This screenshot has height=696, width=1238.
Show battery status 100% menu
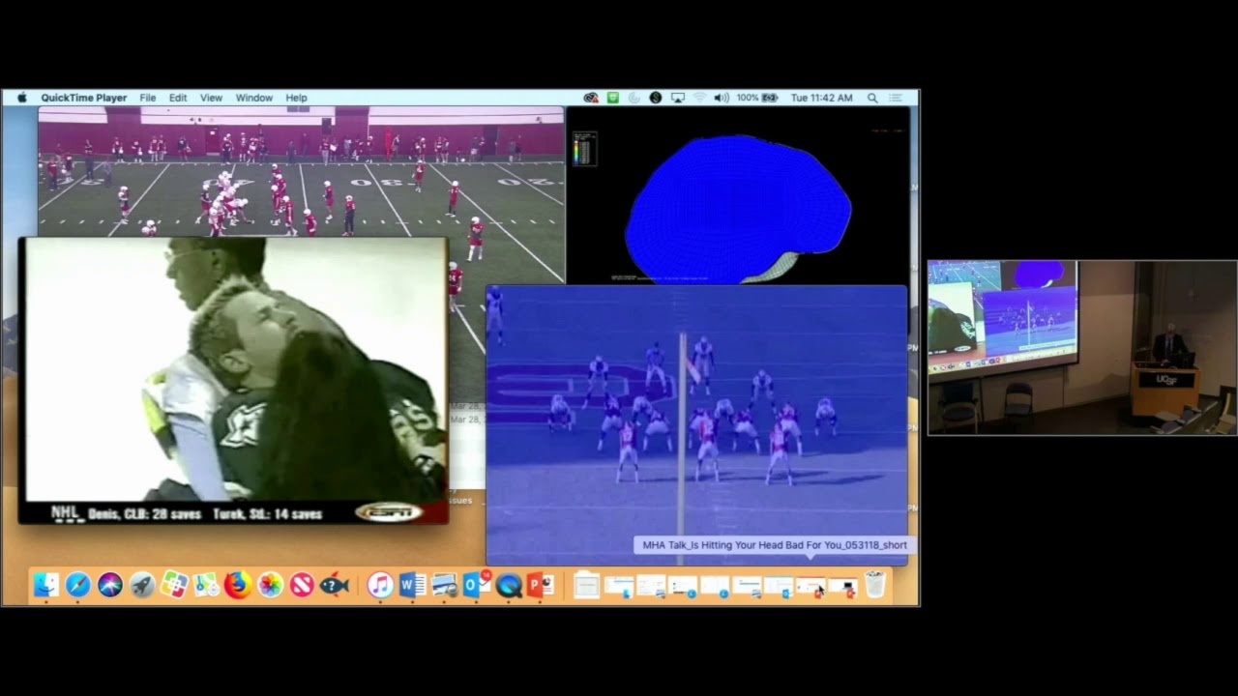(x=756, y=98)
